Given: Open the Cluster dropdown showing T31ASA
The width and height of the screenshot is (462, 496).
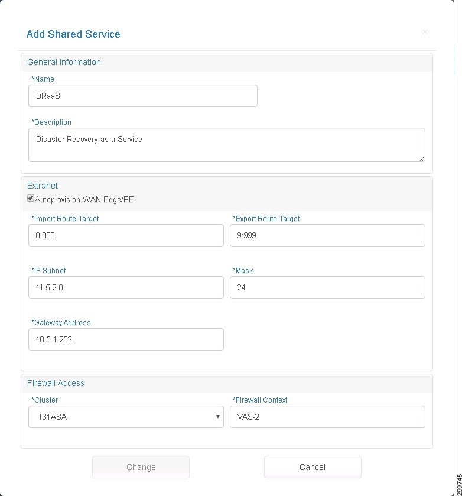Looking at the screenshot, I should tap(126, 417).
